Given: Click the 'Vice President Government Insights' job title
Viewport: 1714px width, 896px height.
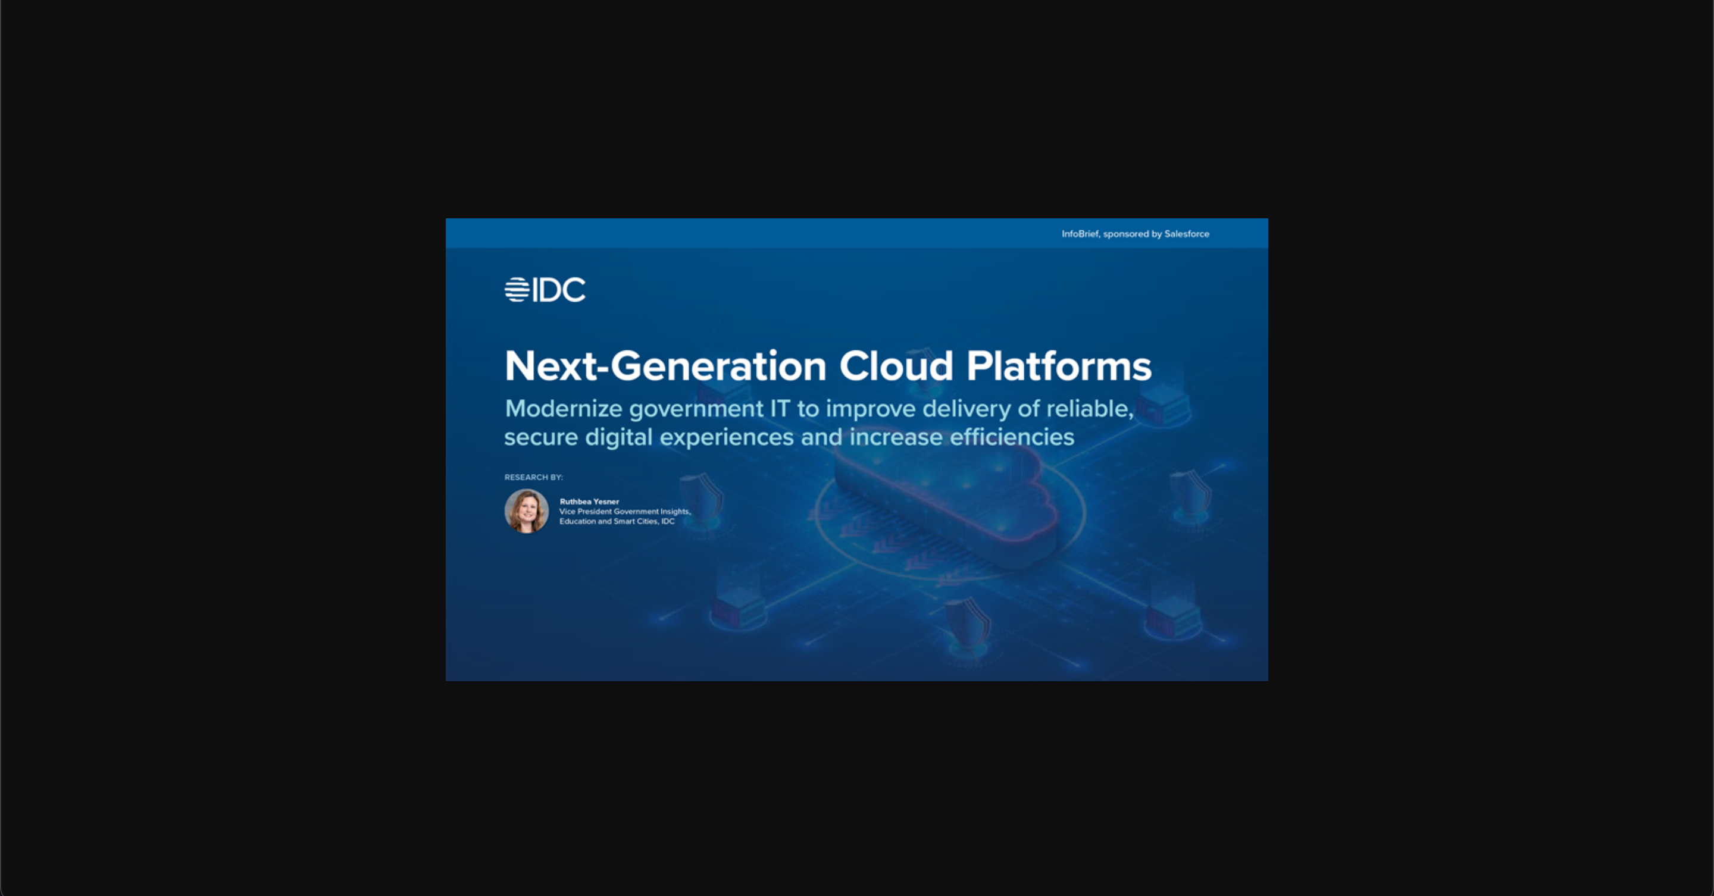Looking at the screenshot, I should (625, 512).
